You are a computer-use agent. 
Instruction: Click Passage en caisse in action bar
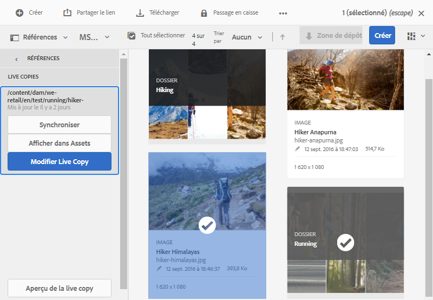coord(235,12)
